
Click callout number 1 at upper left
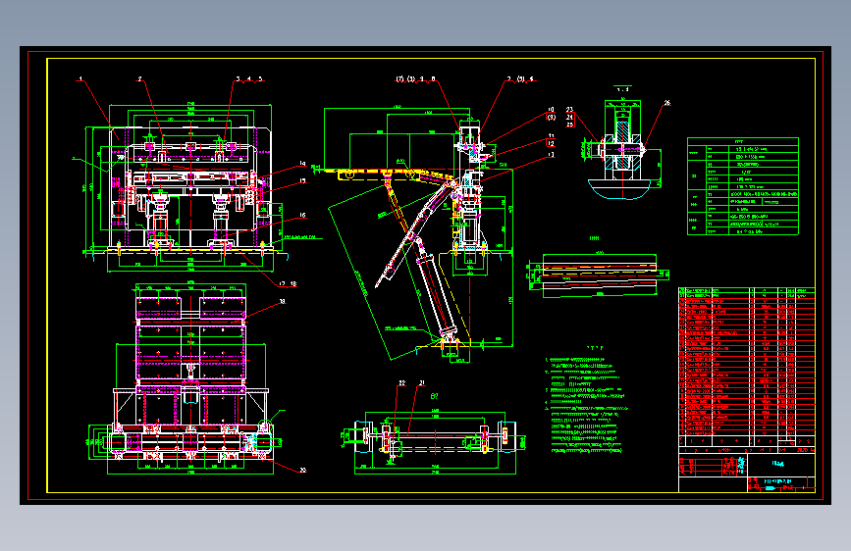click(x=80, y=79)
